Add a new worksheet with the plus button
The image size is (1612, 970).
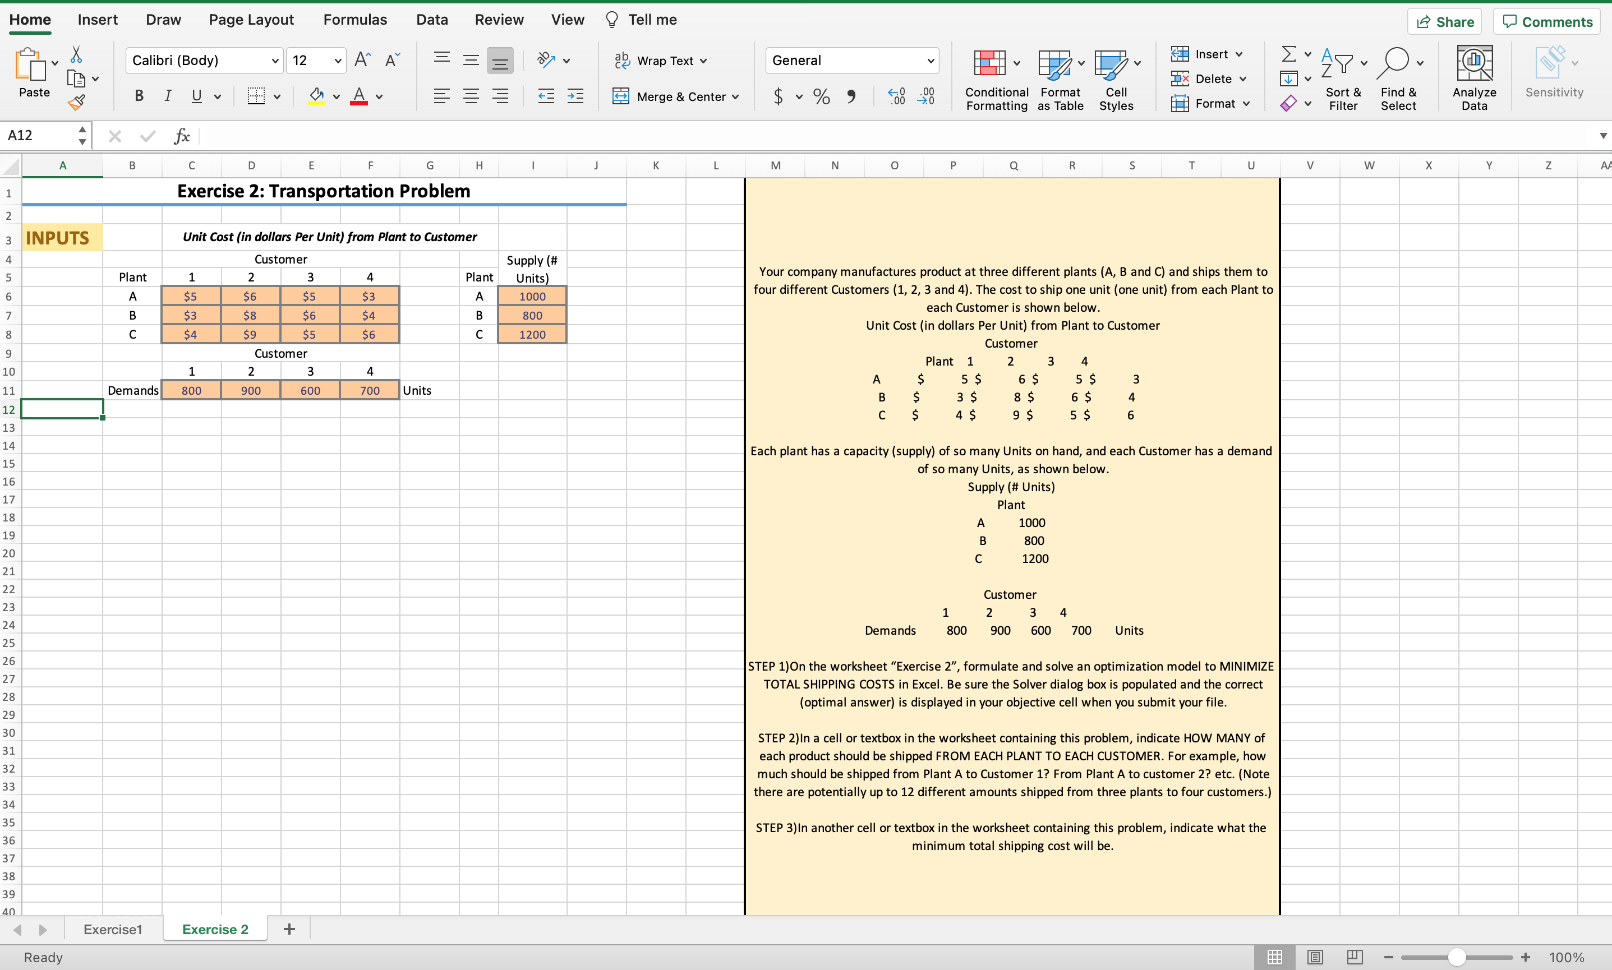click(288, 929)
